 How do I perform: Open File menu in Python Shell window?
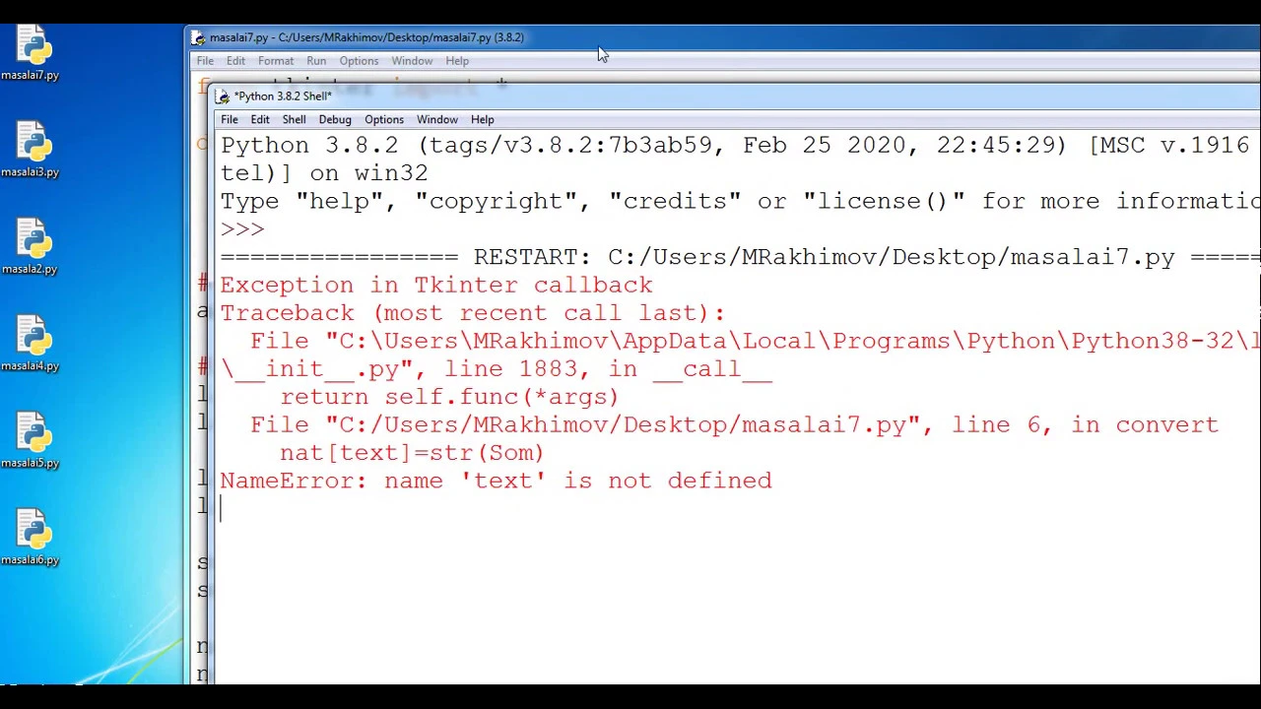(x=229, y=119)
